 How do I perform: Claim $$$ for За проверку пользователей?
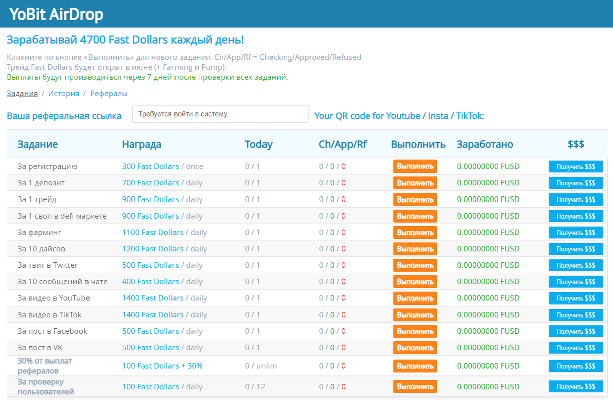point(576,387)
